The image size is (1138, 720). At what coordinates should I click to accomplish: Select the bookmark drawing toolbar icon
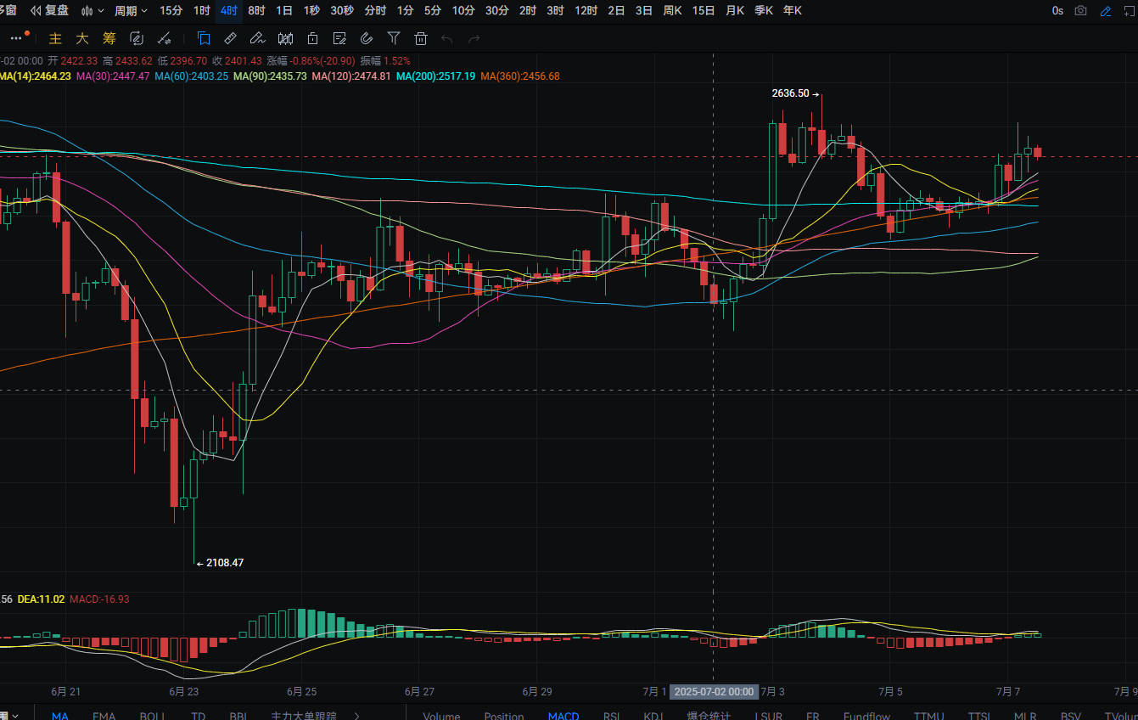pyautogui.click(x=203, y=38)
